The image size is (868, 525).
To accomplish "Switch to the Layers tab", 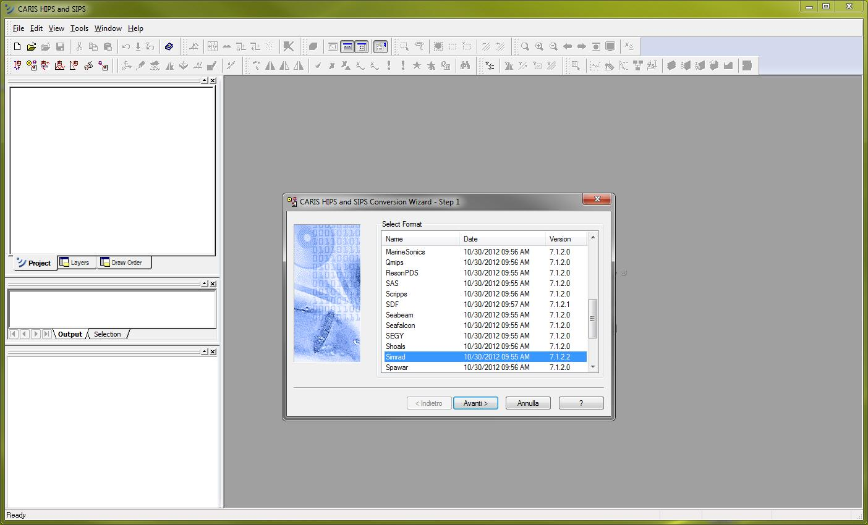I will (76, 262).
